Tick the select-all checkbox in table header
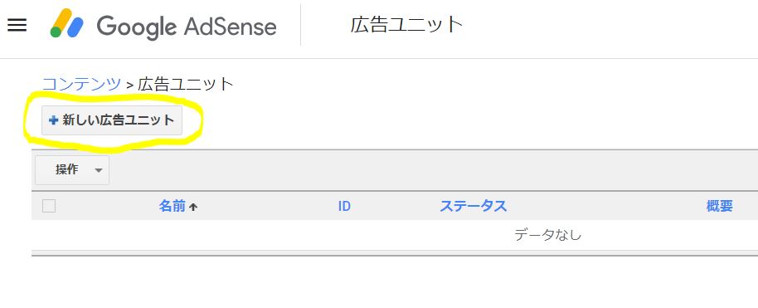 [x=49, y=206]
